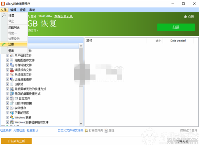Click the user temporary files icon

point(12,56)
